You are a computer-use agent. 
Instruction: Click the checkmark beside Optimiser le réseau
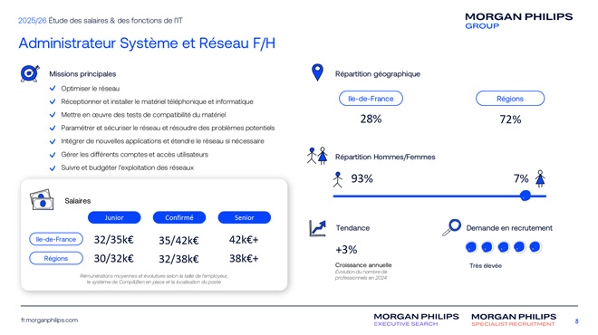tap(53, 89)
